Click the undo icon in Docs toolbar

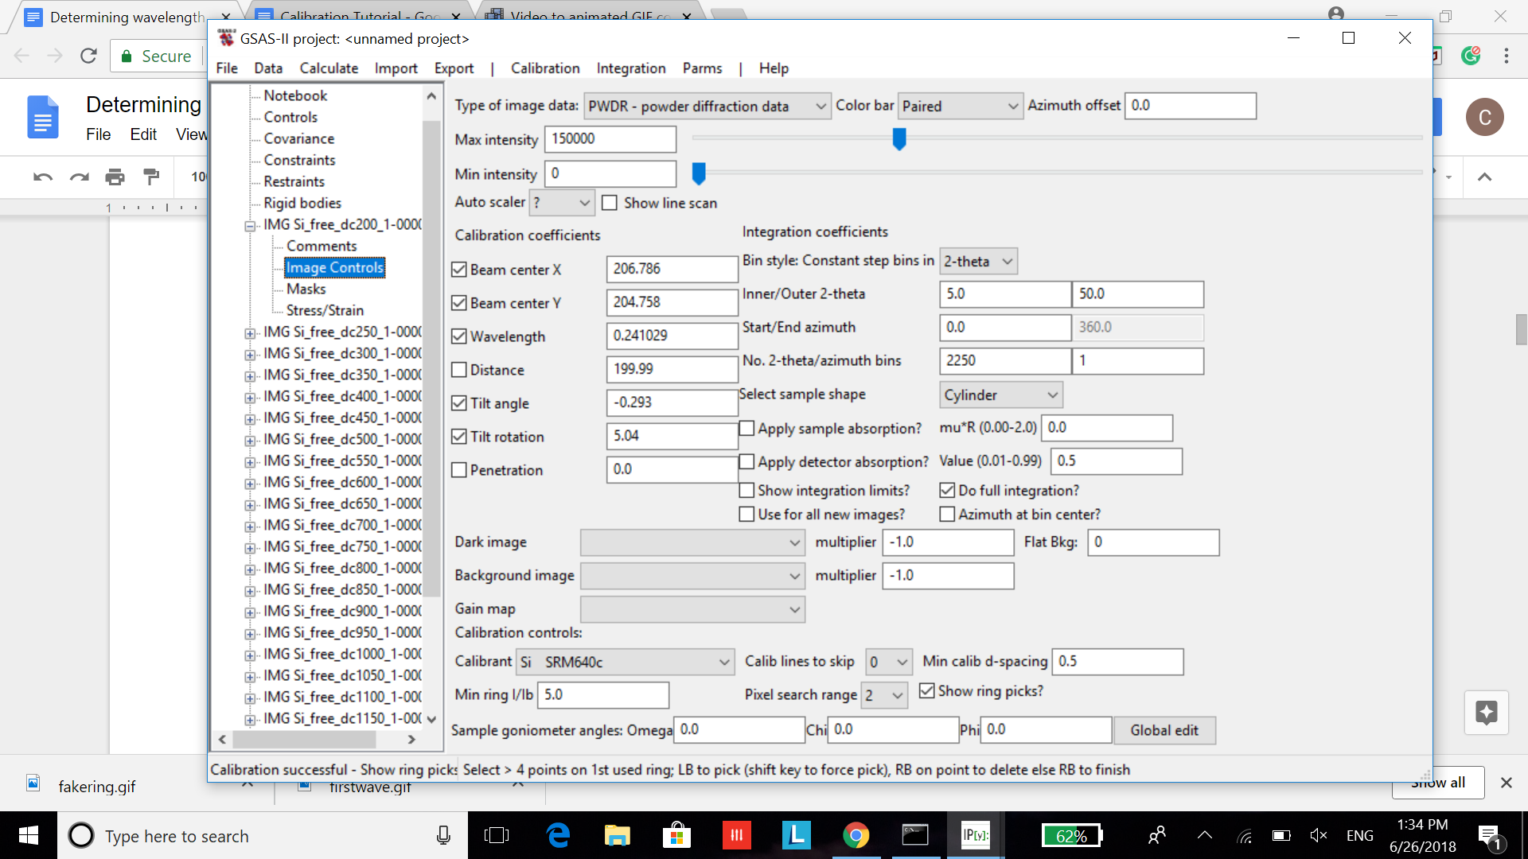click(x=43, y=177)
